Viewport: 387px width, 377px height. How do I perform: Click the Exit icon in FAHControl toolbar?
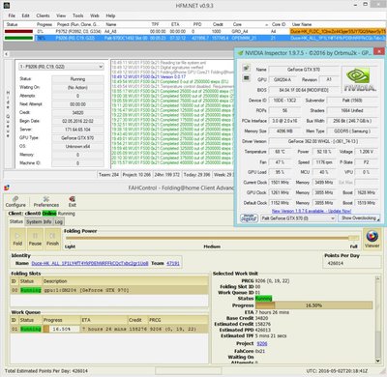pyautogui.click(x=73, y=202)
